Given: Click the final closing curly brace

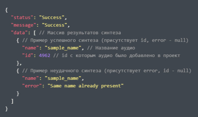Looking at the screenshot, I should (x=6, y=109).
